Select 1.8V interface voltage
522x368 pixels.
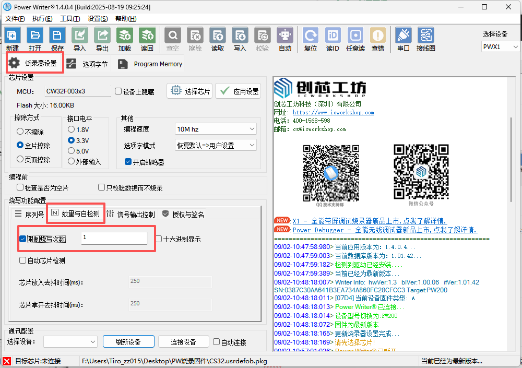point(71,129)
